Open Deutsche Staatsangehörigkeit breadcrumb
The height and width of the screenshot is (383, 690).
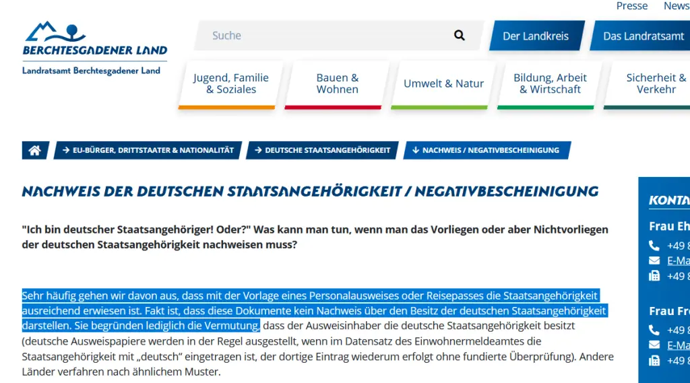click(322, 150)
